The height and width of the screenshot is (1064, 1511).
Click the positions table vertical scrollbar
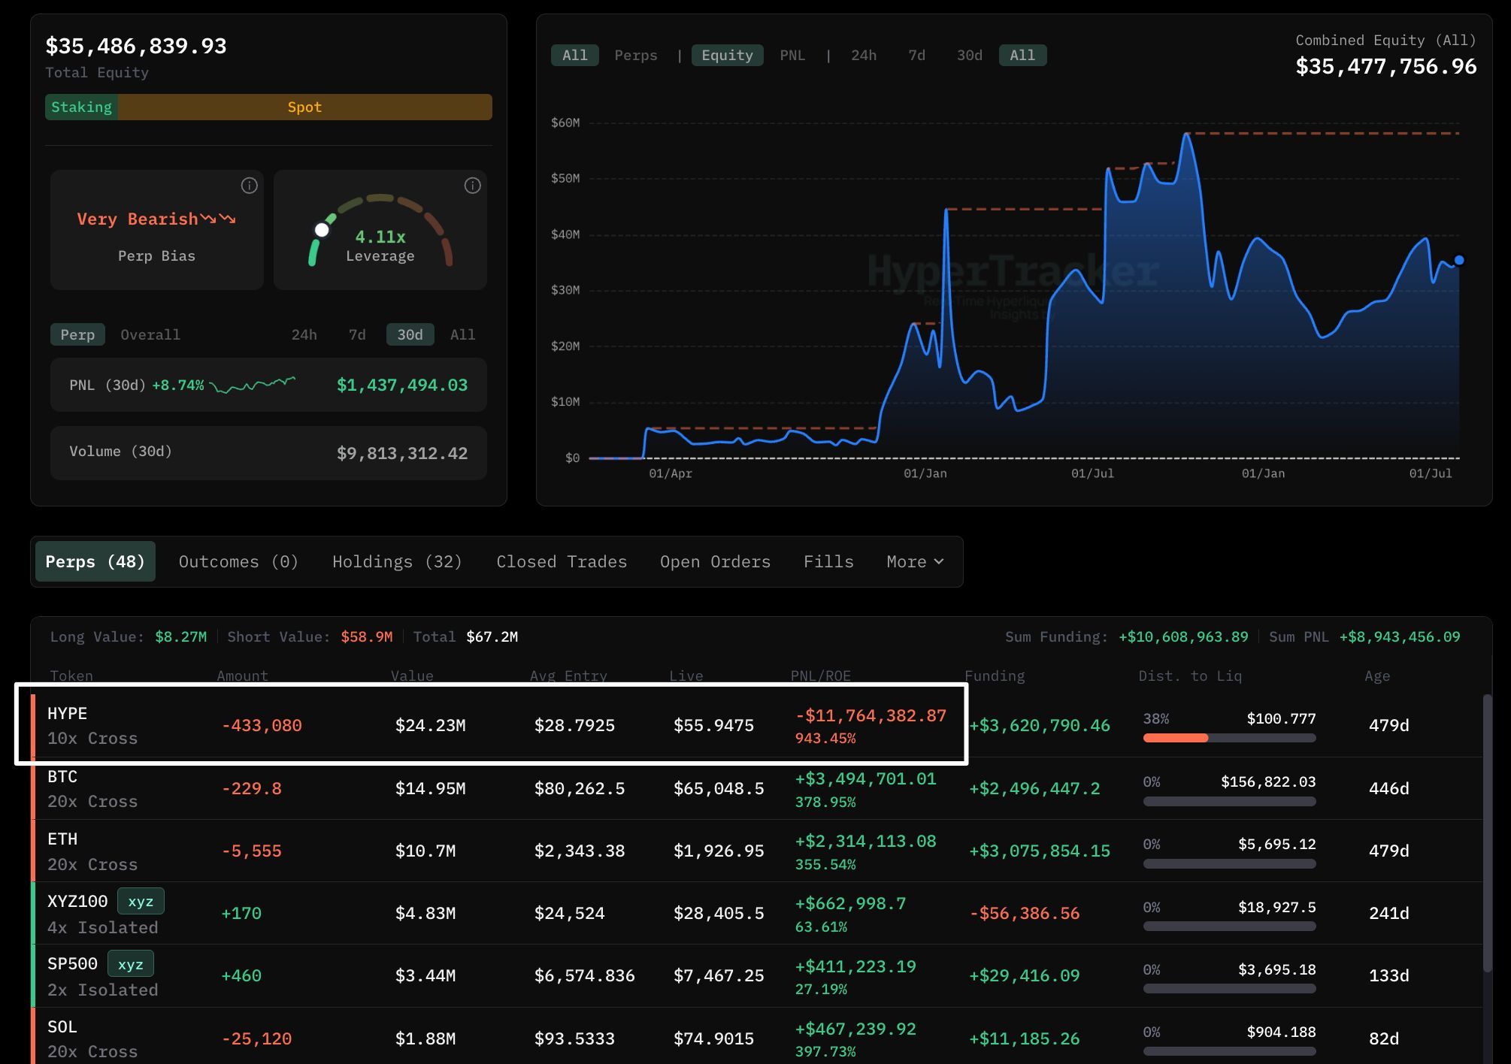1487,834
